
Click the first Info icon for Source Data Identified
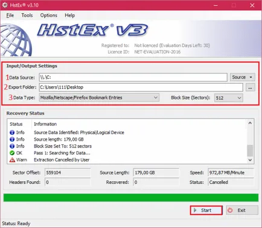pyautogui.click(x=12, y=132)
